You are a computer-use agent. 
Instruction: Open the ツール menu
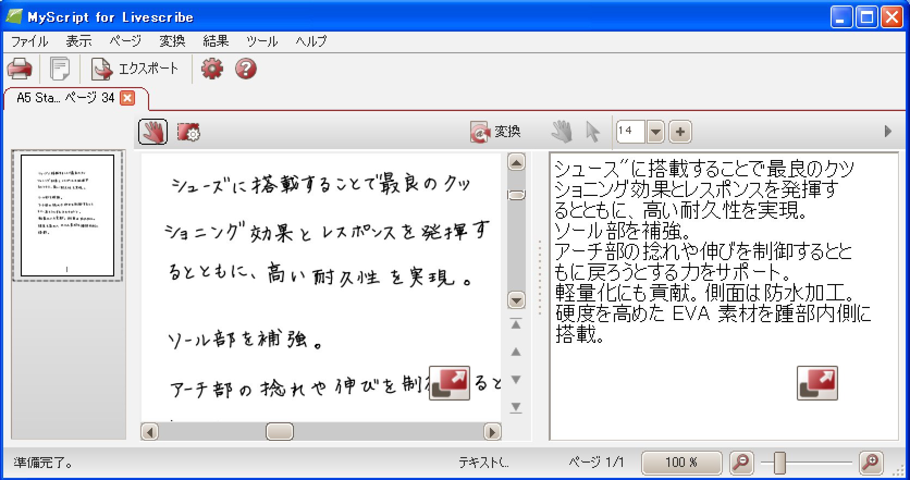[262, 41]
